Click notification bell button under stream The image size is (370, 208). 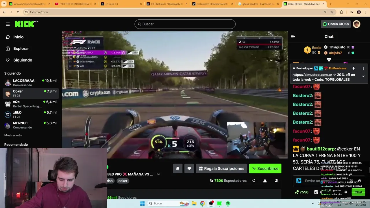[x=178, y=168]
